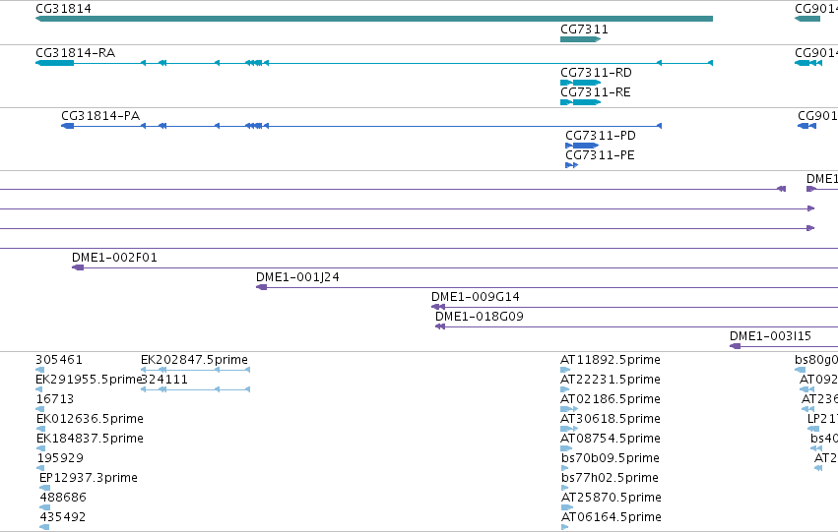Click the AT11892.5prime label
838x532 pixels.
pyautogui.click(x=611, y=360)
